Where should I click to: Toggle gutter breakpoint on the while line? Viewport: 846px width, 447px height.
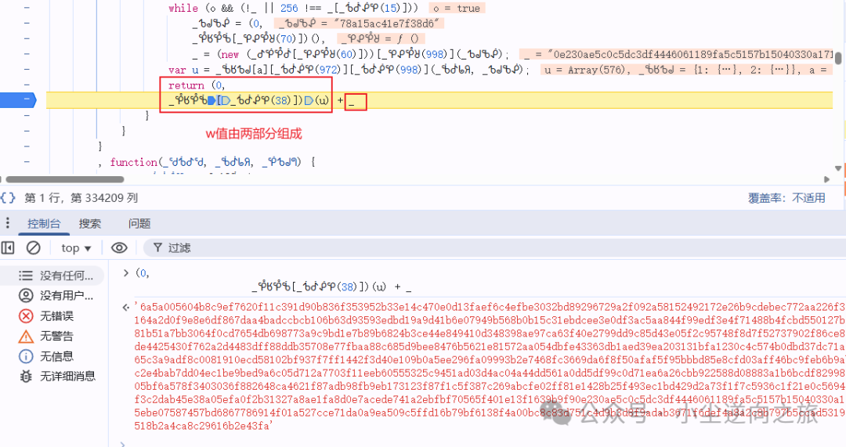pyautogui.click(x=27, y=8)
